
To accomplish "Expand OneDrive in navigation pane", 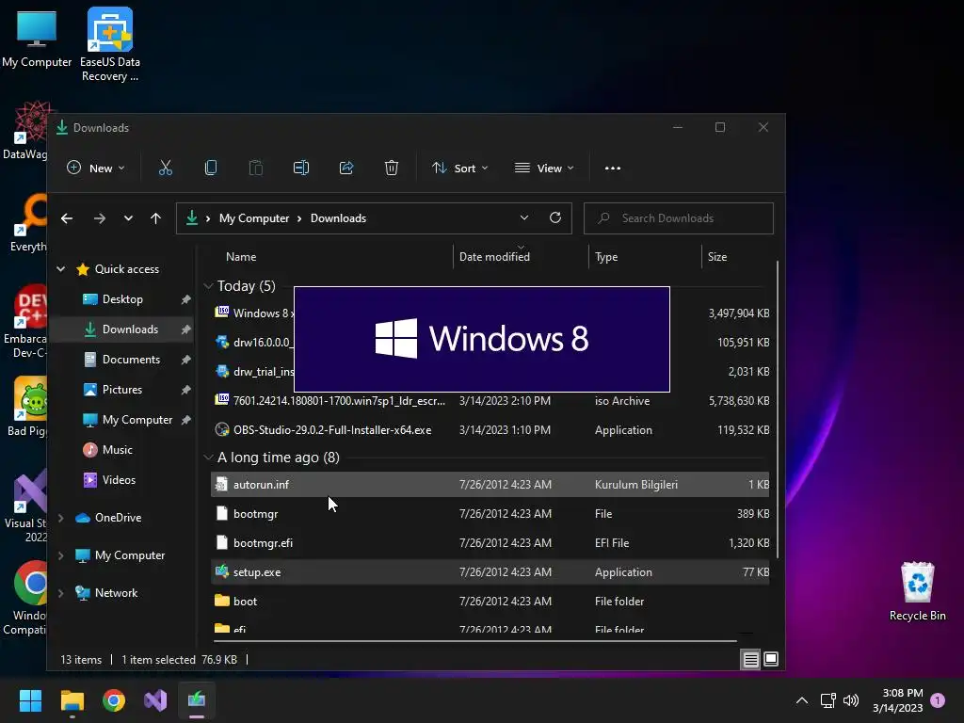I will 61,518.
